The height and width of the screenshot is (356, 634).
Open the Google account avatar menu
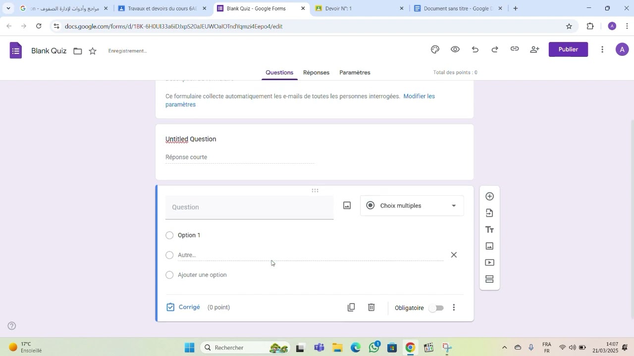tap(622, 49)
